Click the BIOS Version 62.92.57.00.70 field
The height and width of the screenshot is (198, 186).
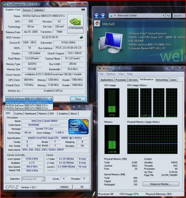pos(50,37)
